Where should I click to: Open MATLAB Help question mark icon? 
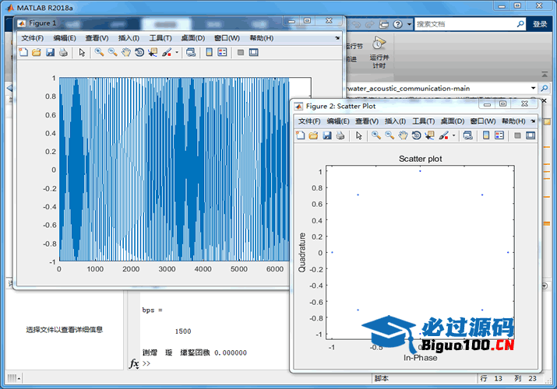398,24
